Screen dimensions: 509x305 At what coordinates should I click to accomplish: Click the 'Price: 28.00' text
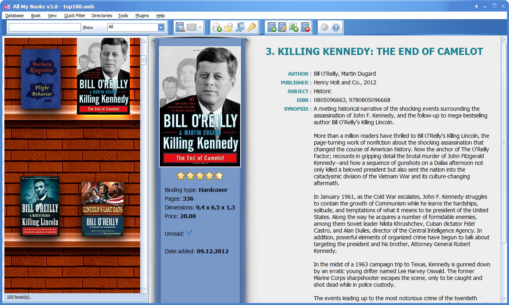pos(180,216)
